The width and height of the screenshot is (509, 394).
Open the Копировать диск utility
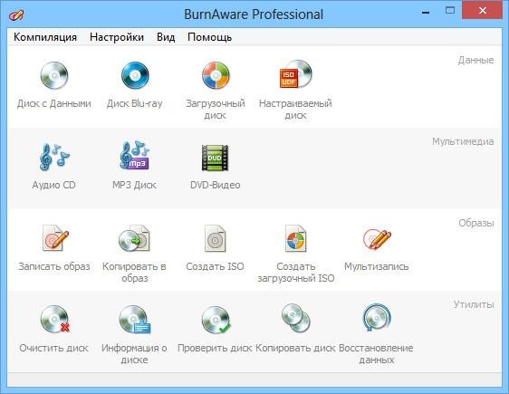pos(295,329)
